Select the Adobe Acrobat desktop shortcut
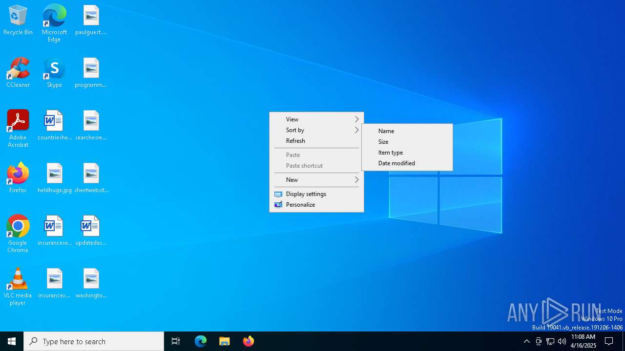 pos(18,128)
